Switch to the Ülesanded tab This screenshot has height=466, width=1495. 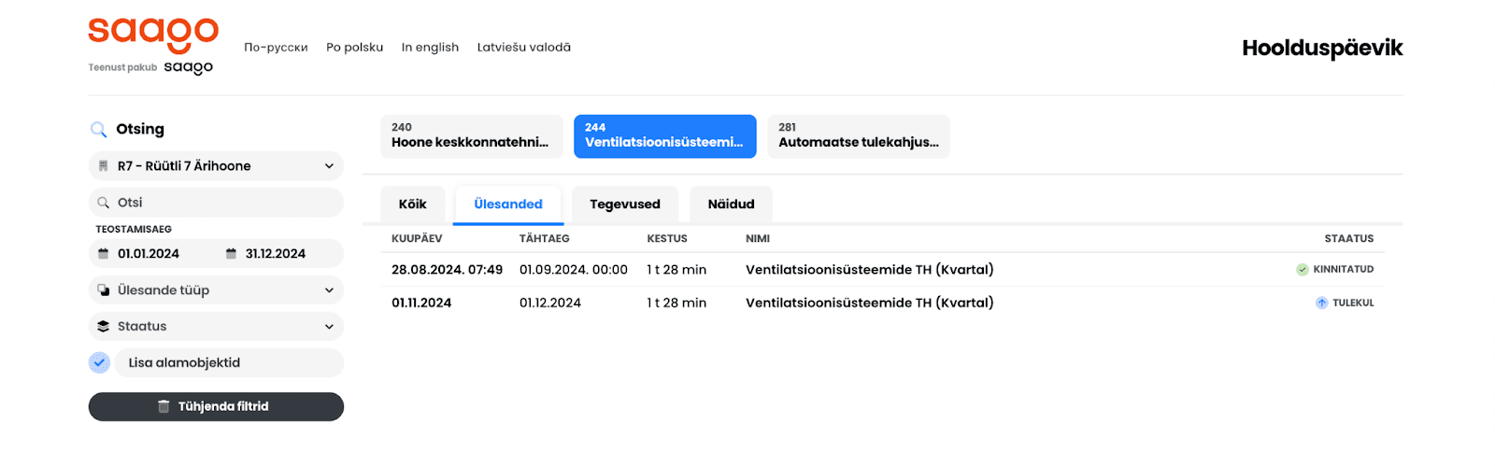coord(508,205)
